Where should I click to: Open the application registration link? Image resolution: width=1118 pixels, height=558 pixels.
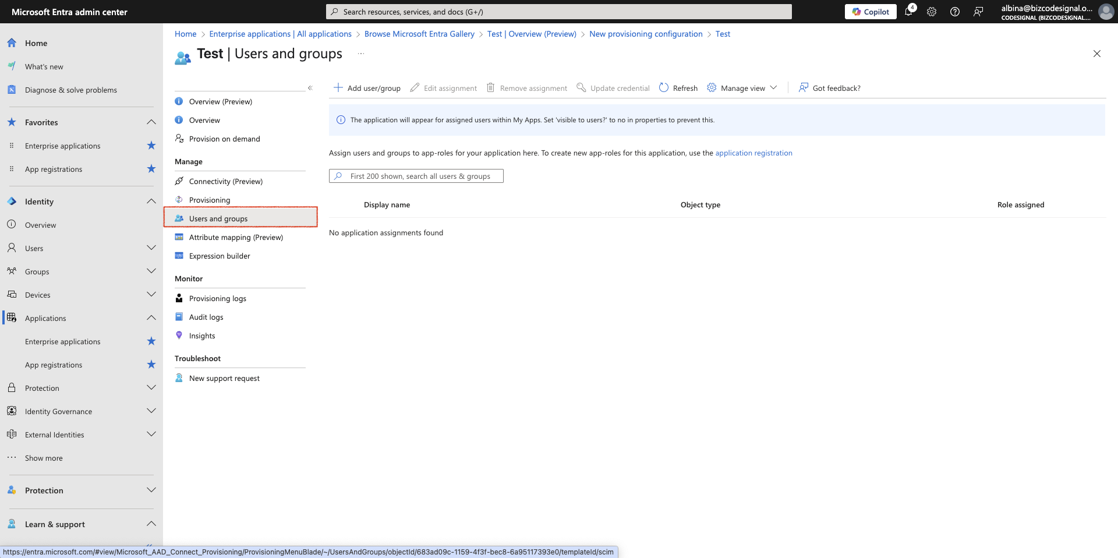753,153
